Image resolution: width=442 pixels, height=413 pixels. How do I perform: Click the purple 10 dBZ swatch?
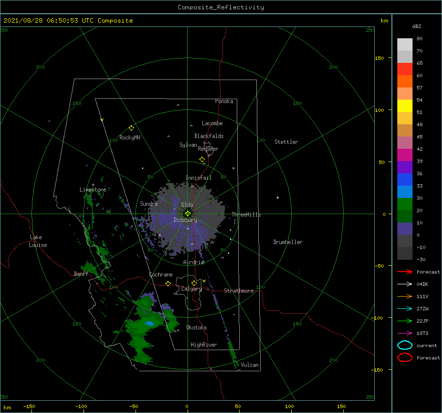[x=405, y=228]
